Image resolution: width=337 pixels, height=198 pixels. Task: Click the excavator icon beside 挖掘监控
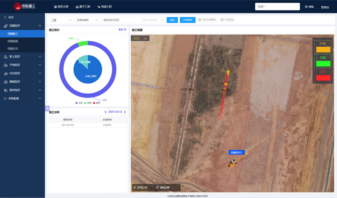click(5, 26)
